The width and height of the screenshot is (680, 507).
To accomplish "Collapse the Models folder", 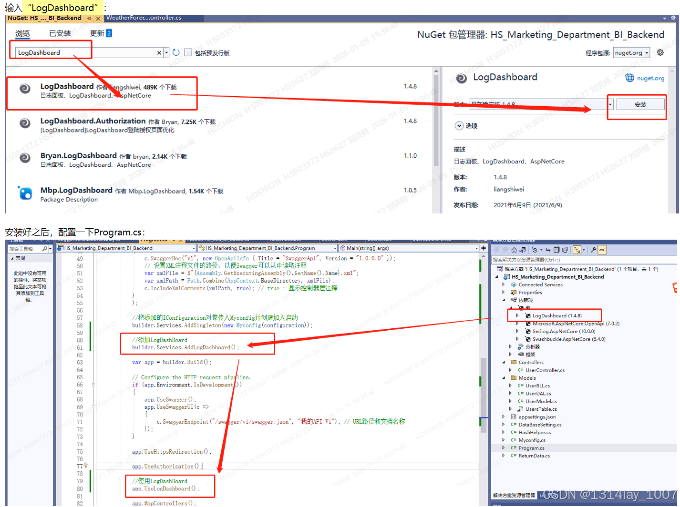I will click(x=504, y=378).
